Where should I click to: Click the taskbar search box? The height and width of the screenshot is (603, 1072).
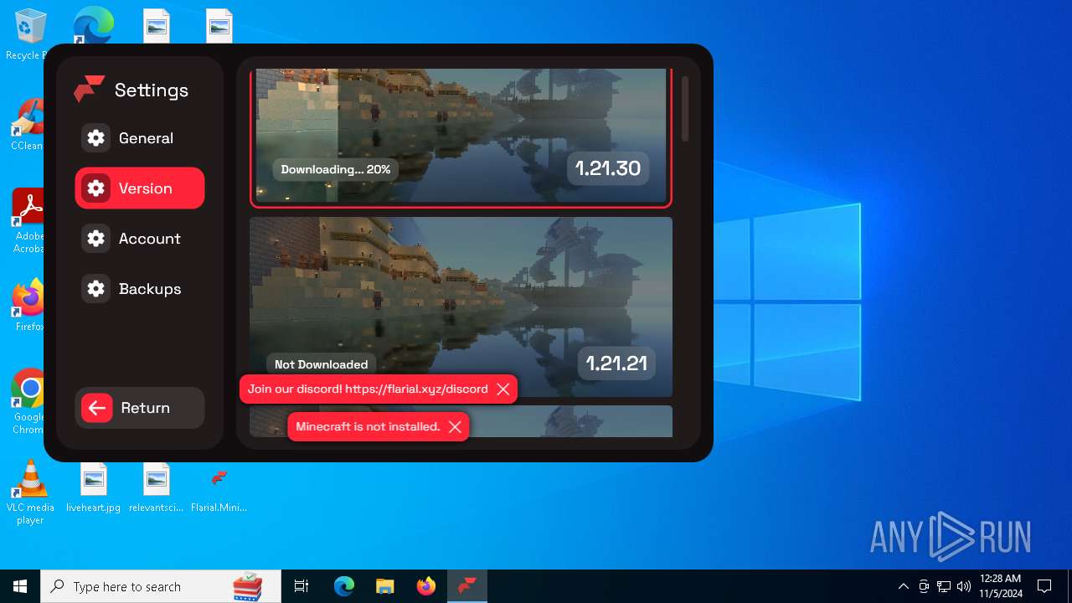pyautogui.click(x=161, y=586)
